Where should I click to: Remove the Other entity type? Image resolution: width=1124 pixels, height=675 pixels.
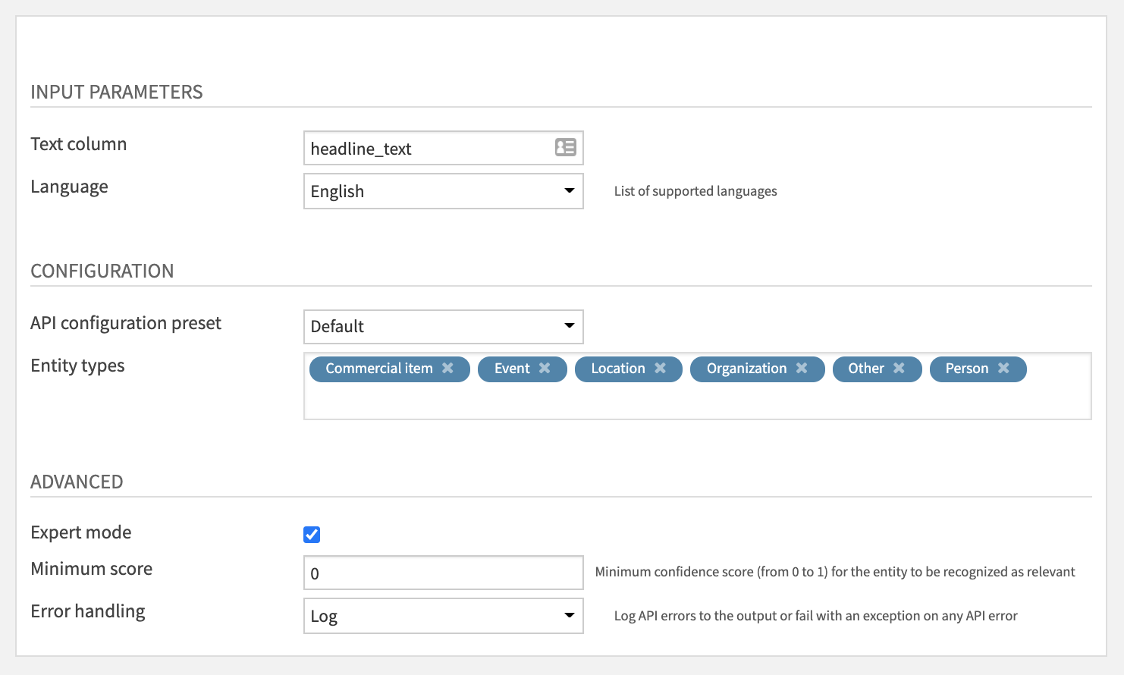coord(899,369)
